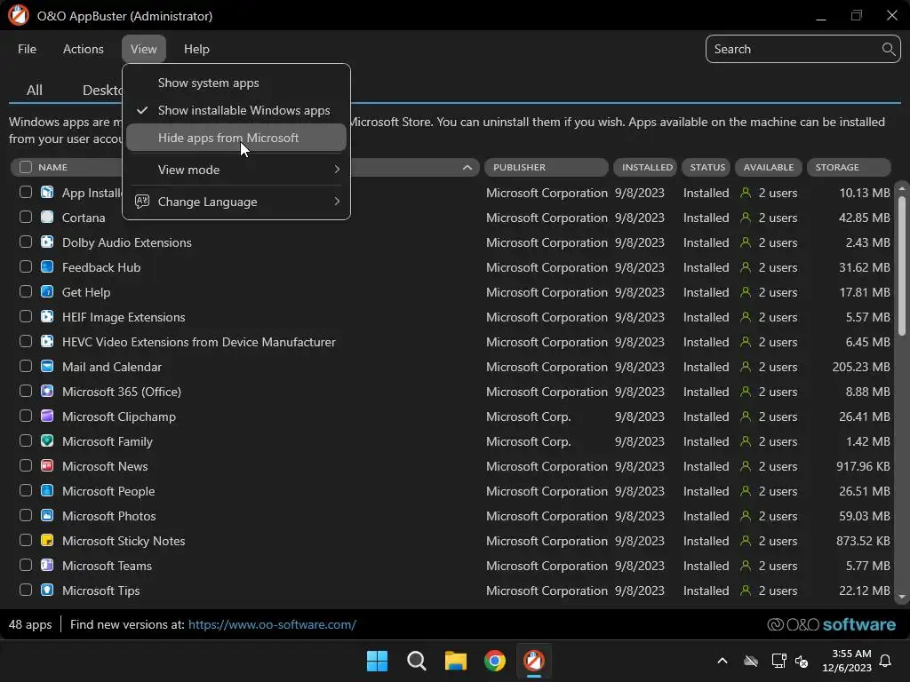910x682 pixels.
Task: Open the Help menu
Action: [196, 49]
